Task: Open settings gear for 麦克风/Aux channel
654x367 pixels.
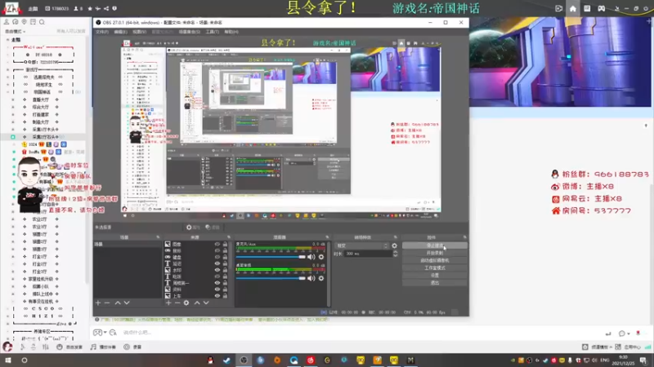Action: (x=321, y=257)
